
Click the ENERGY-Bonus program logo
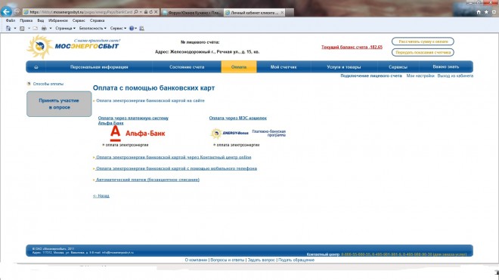point(229,133)
